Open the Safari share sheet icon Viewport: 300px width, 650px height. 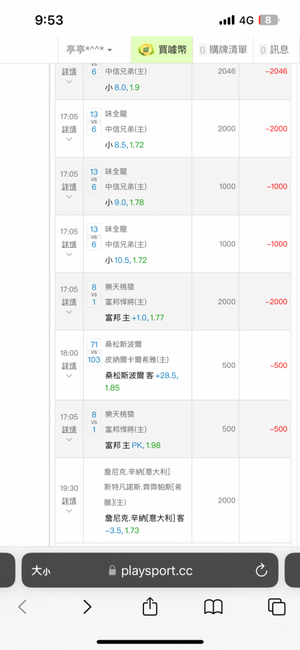(x=150, y=606)
